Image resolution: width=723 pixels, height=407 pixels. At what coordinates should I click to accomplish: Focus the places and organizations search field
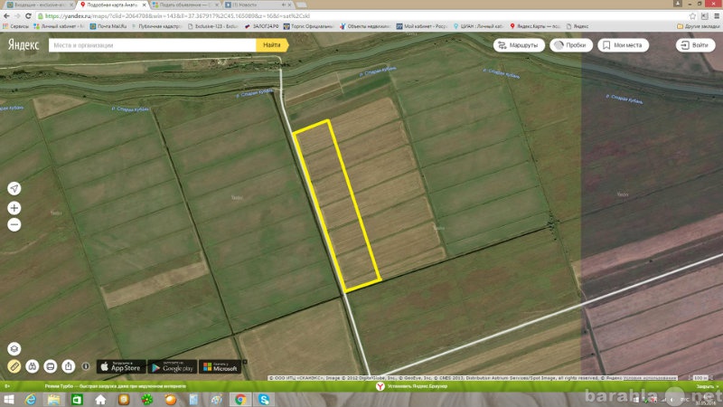pos(152,45)
